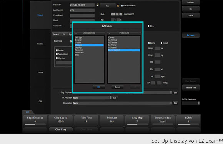223x144 pixels.
Task: Select OB / Gyn in Application List
Action: tap(89, 37)
